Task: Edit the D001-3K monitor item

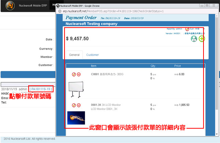Action: pos(74,105)
